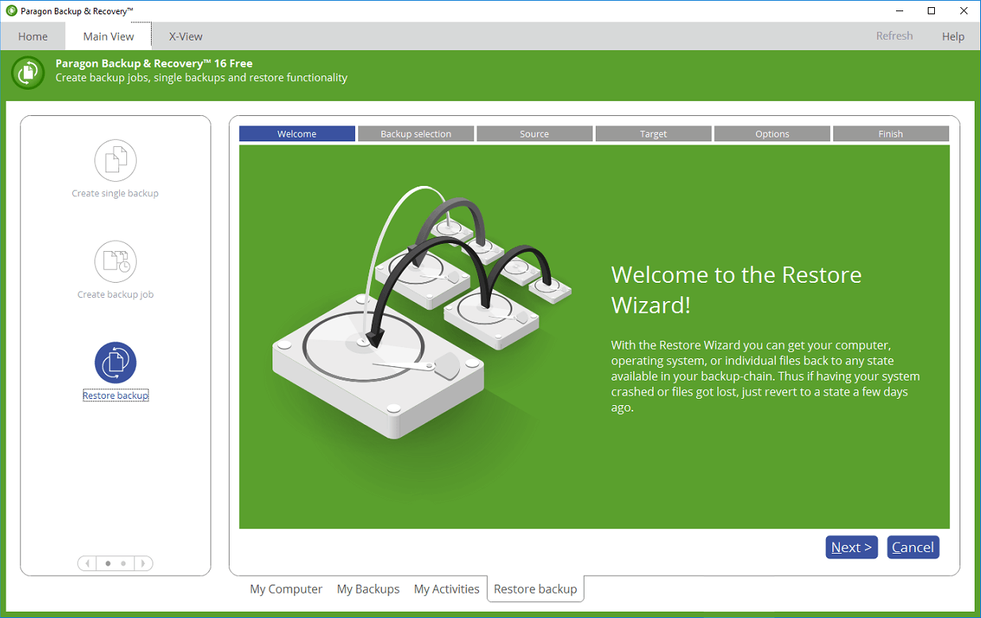
Task: Click the app icon in title bar
Action: 11,11
